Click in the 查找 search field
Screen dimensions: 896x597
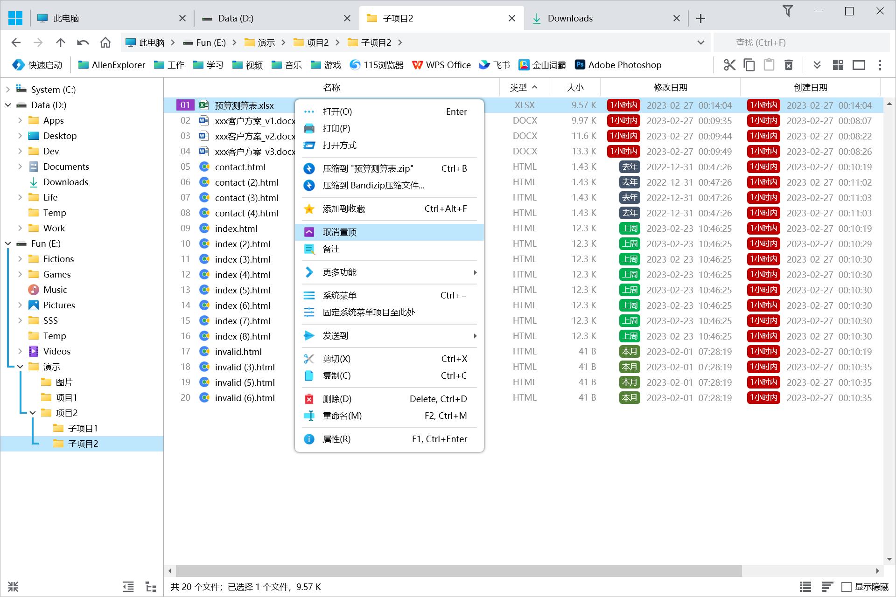click(801, 42)
